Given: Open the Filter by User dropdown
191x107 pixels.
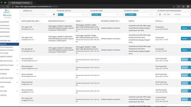Looking at the screenshot, I should coord(121,15).
